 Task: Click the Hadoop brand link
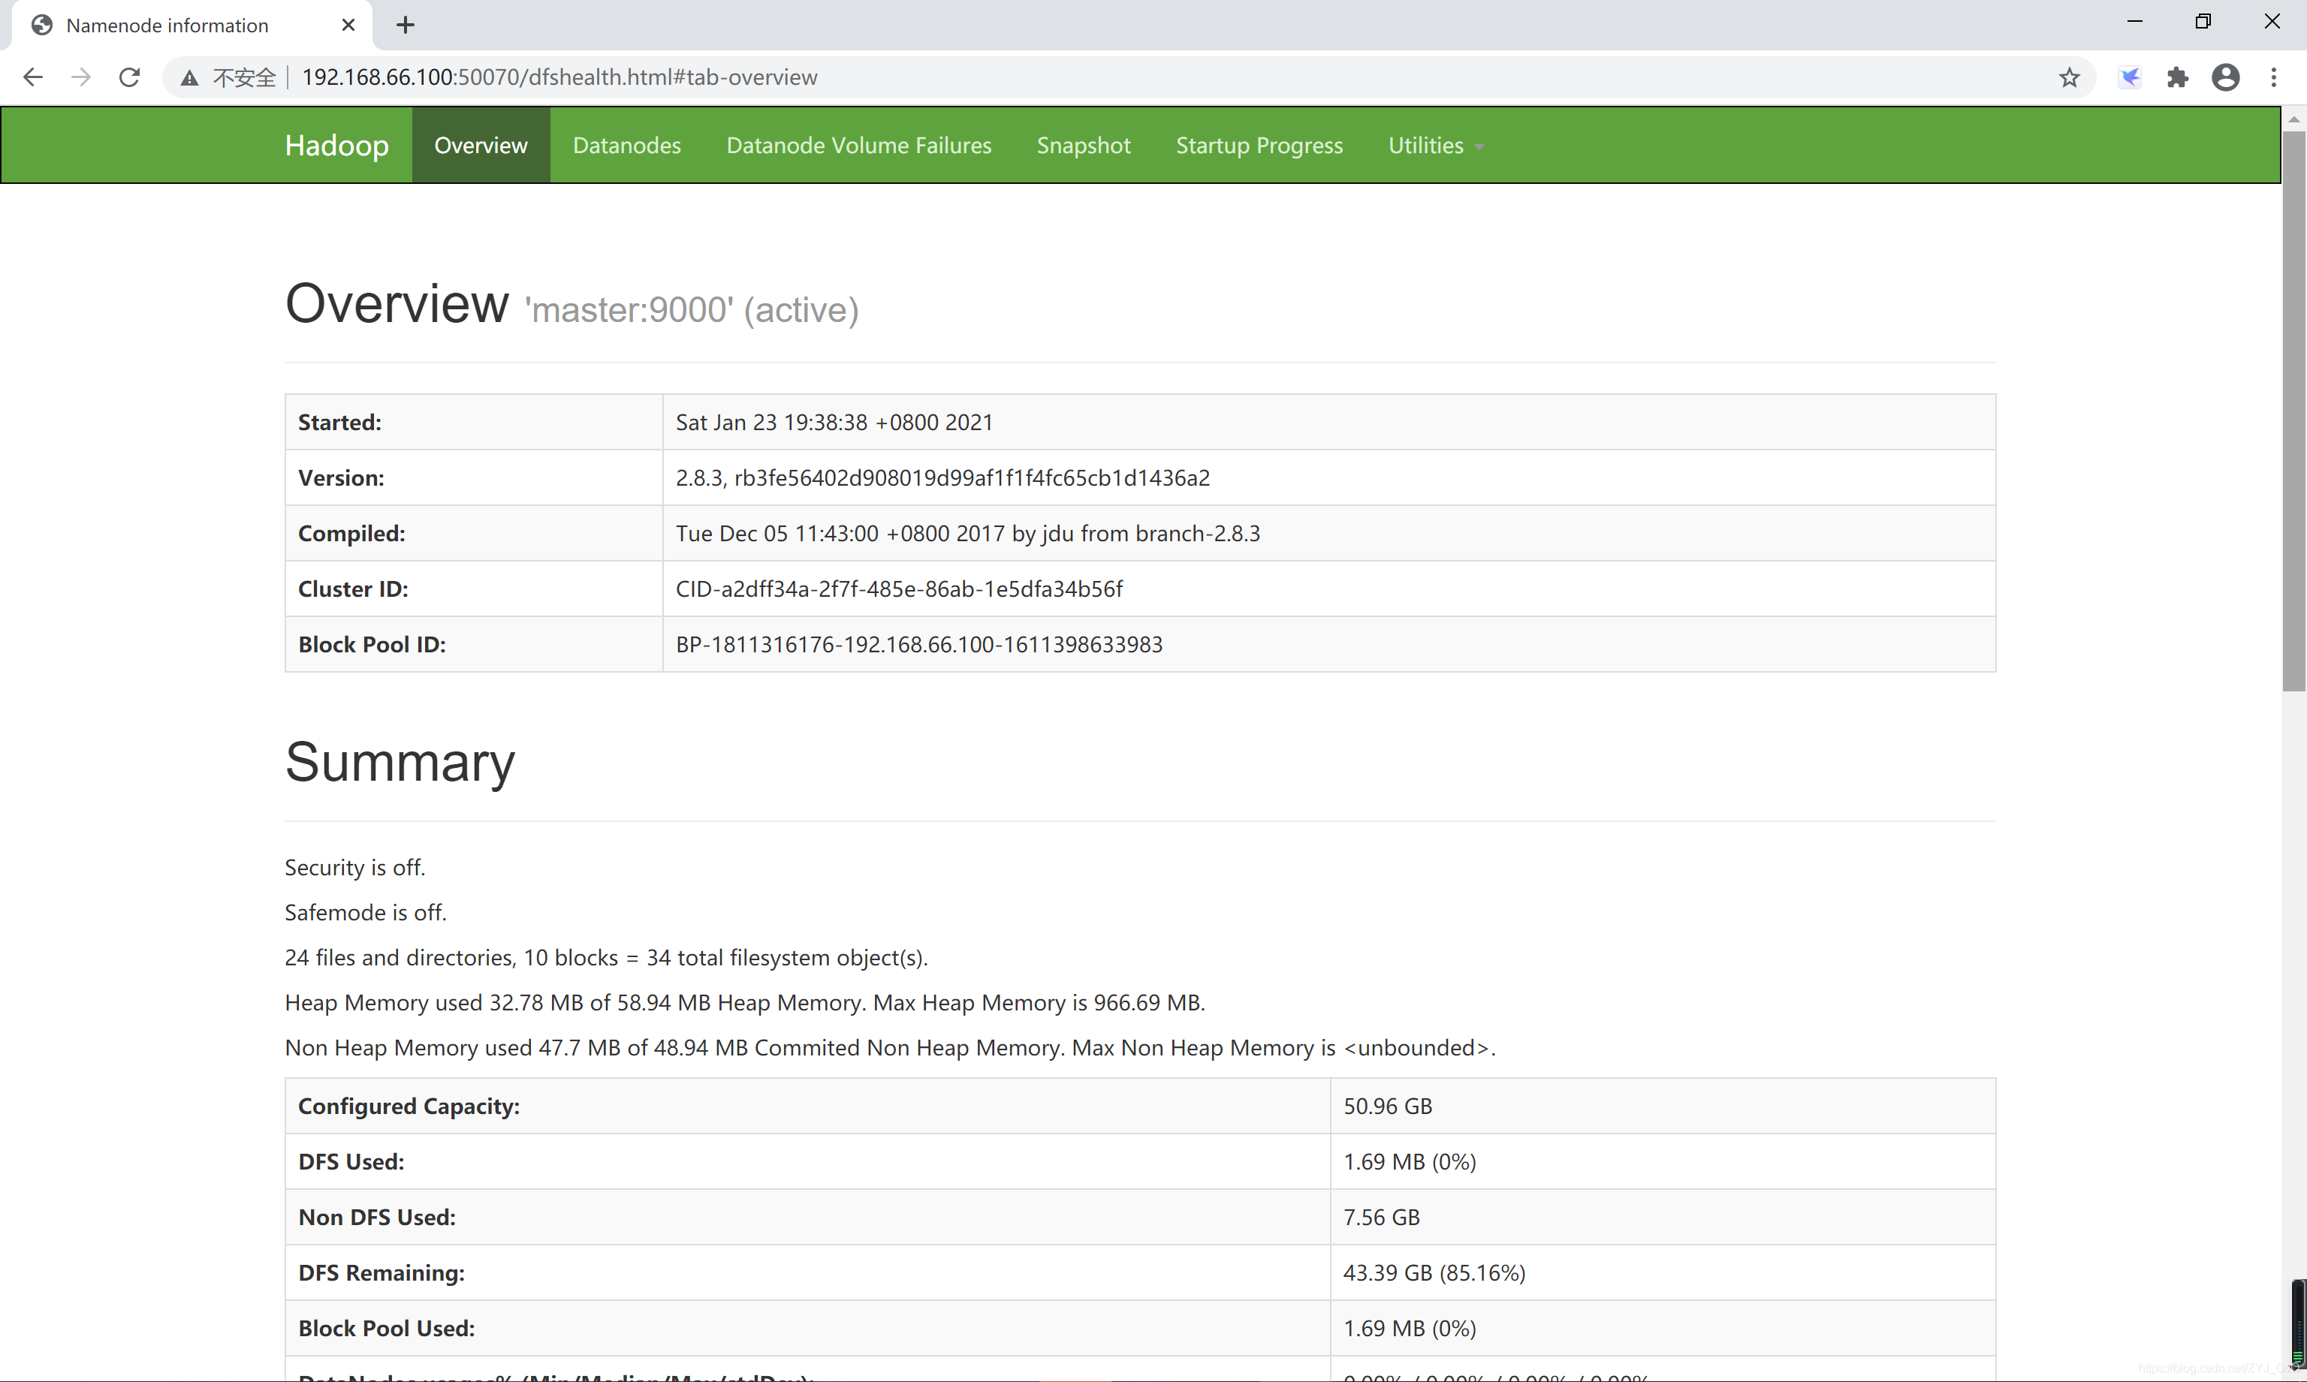point(337,146)
